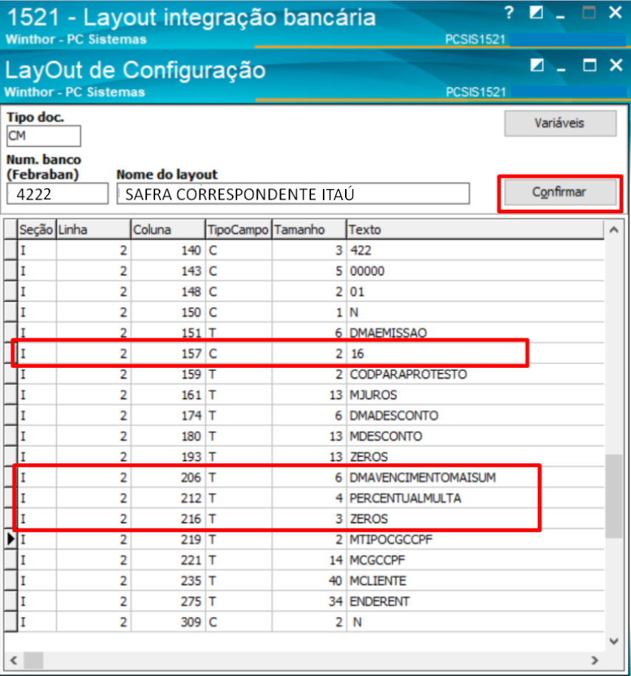The width and height of the screenshot is (631, 676).
Task: Select the CODPARAPROTESTO cell
Action: click(475, 375)
